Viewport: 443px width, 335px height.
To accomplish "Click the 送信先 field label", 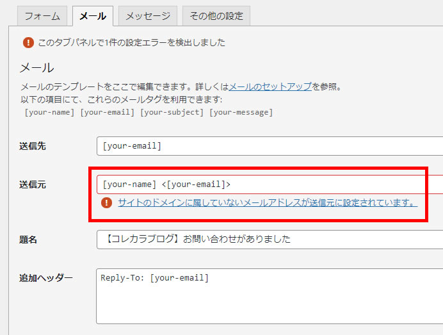I will pyautogui.click(x=33, y=146).
